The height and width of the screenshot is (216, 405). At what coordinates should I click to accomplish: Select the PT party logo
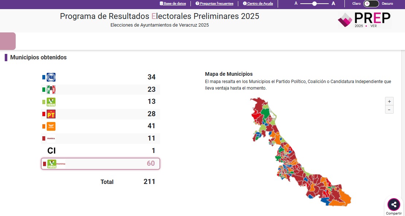[x=51, y=114]
